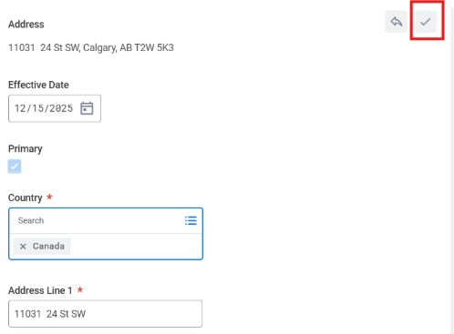Click the Country field label
Screen dimensions: 454x334
click(x=26, y=197)
